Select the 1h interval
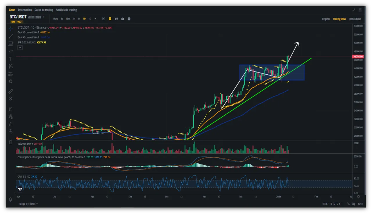Image resolution: width=372 pixels, height=214 pixels. tap(74, 19)
